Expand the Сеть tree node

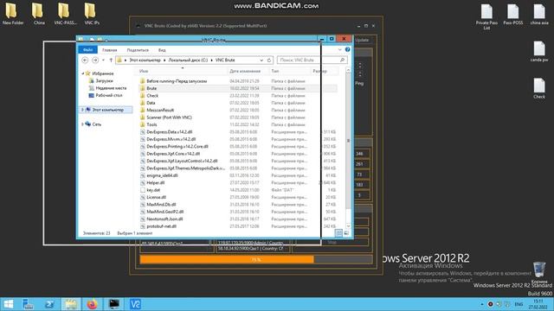coord(83,124)
